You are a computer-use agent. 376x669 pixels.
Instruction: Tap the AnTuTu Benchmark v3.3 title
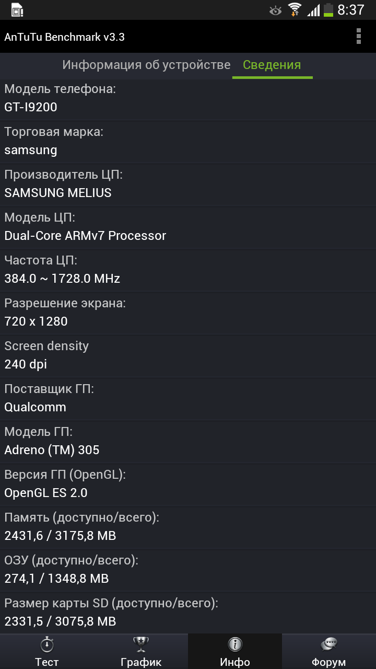tap(65, 37)
